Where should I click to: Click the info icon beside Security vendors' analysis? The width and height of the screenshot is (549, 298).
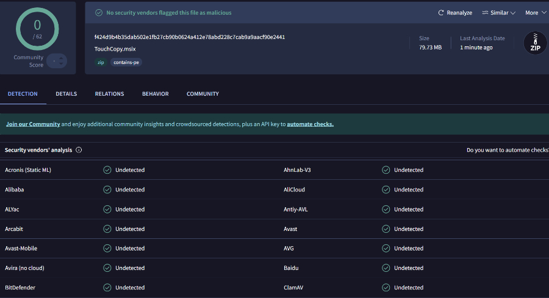[79, 150]
